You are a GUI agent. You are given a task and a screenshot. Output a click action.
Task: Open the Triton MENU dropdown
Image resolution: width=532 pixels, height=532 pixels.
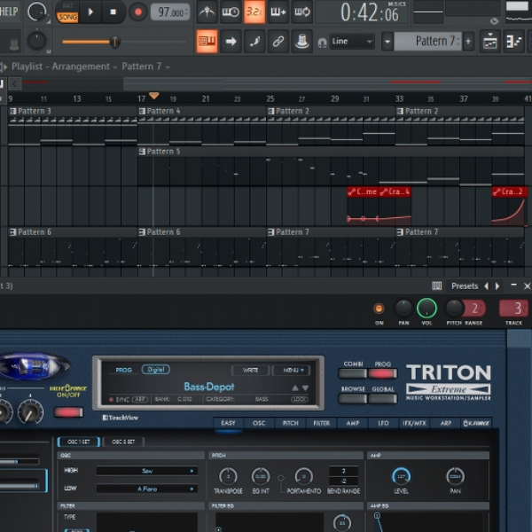click(x=293, y=370)
